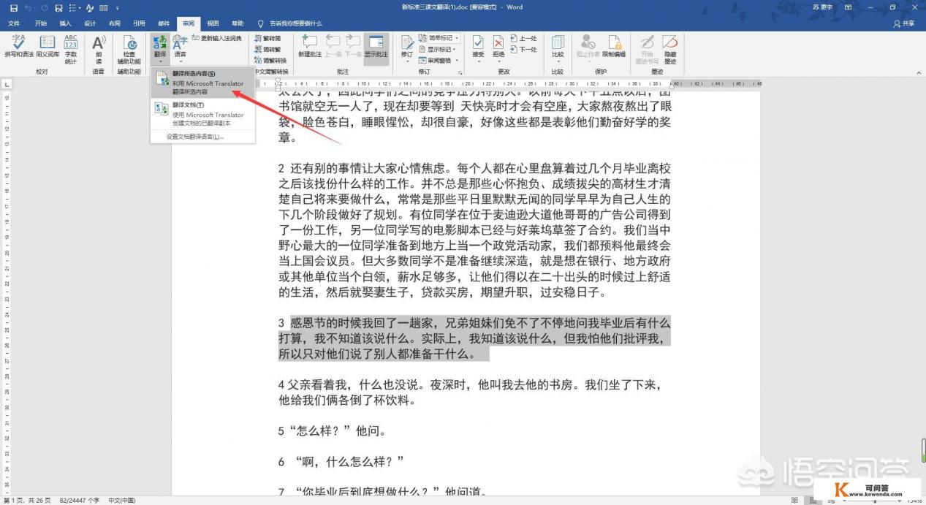
Task: Click the Undo arrow in quick access toolbar
Action: coord(28,7)
